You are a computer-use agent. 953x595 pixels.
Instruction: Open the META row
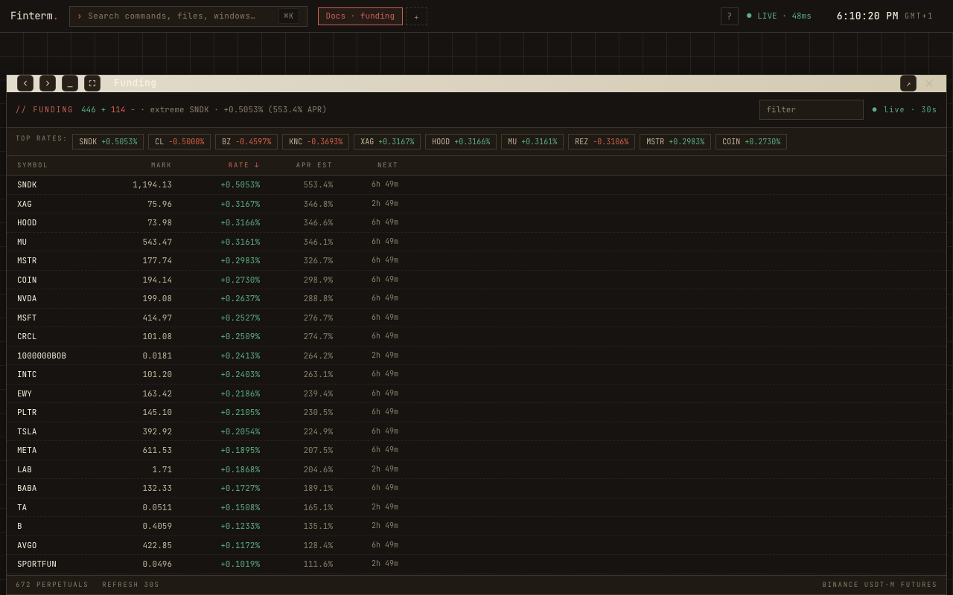coord(476,451)
